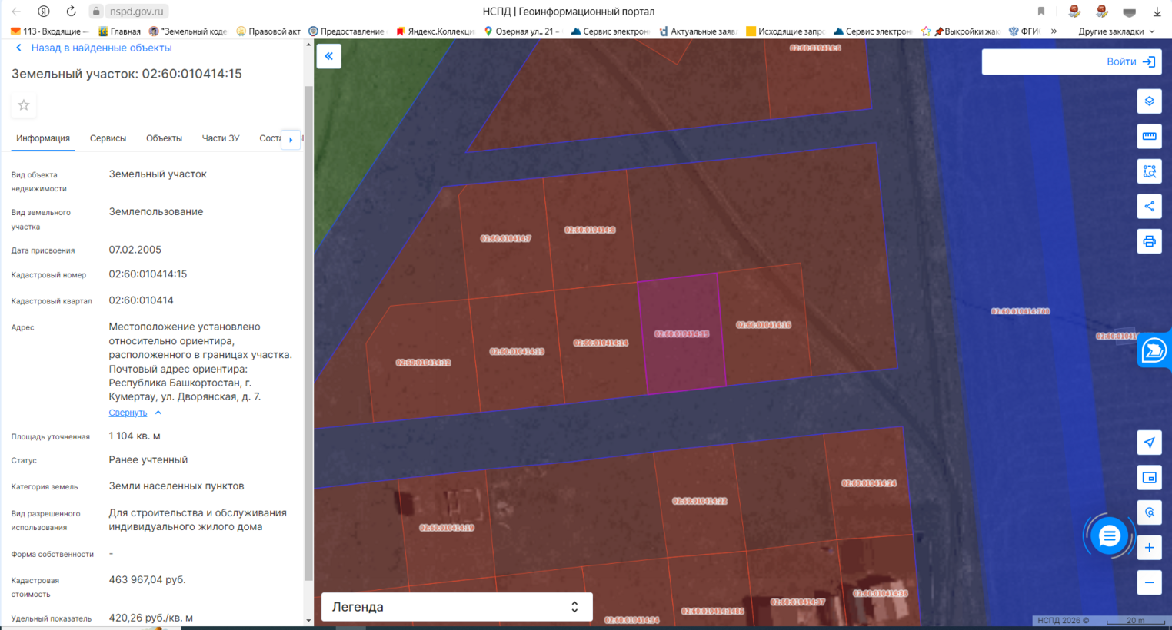Add parcel to favorites with star
Image resolution: width=1172 pixels, height=630 pixels.
click(24, 105)
